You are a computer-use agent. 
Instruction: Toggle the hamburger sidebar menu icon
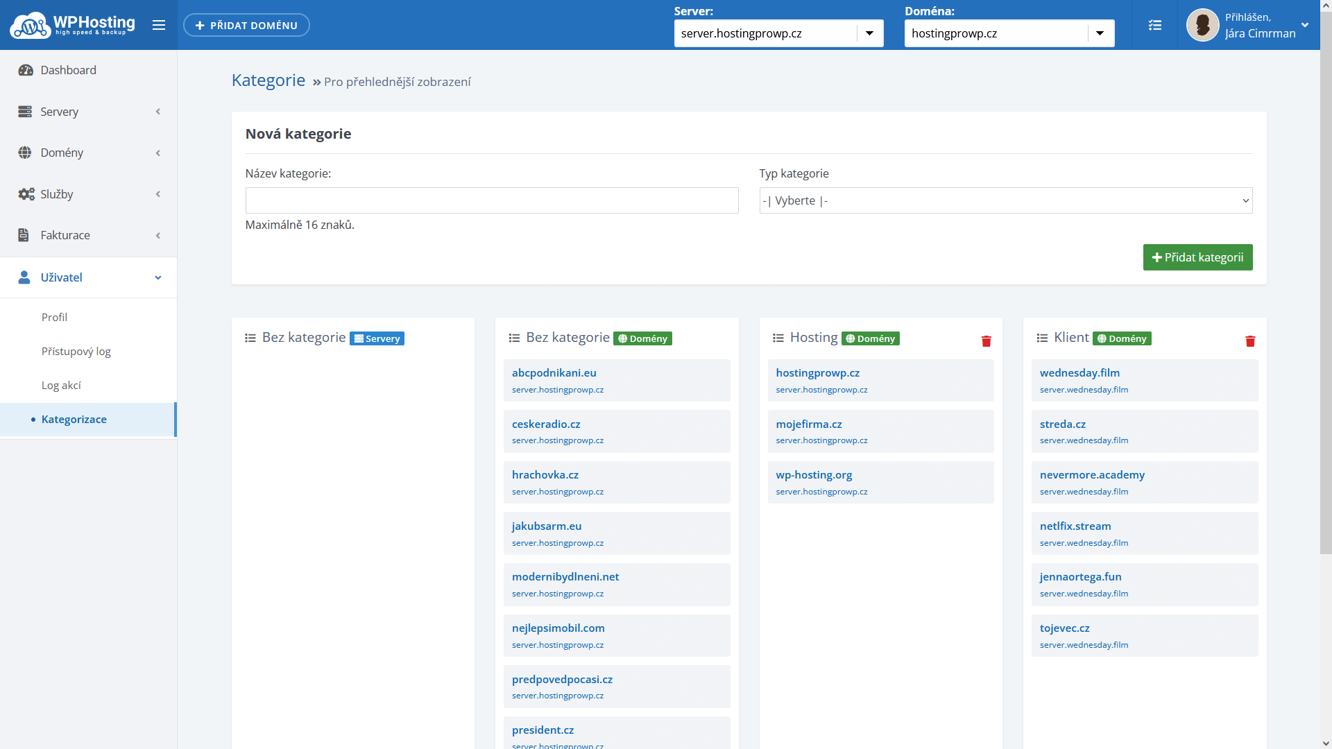coord(159,25)
